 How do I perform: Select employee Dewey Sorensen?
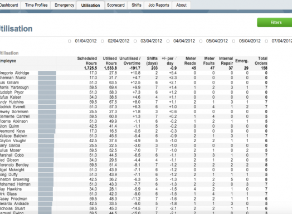pos(14,111)
